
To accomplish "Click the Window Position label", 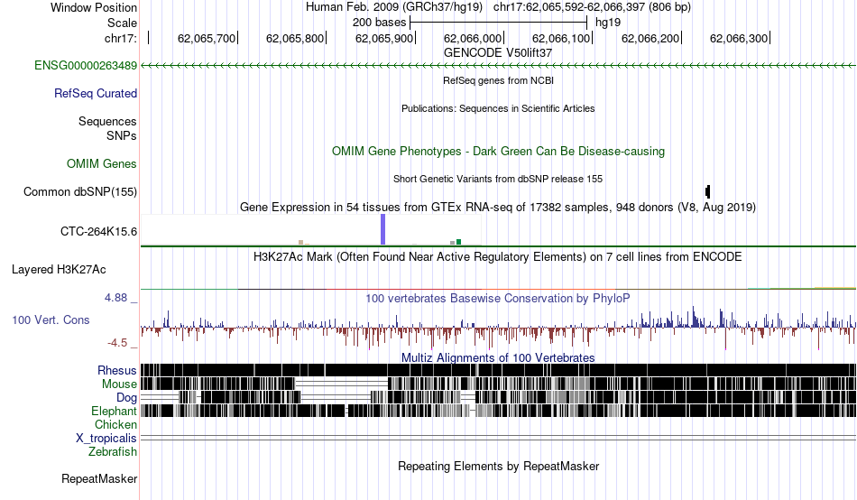I will click(x=94, y=7).
